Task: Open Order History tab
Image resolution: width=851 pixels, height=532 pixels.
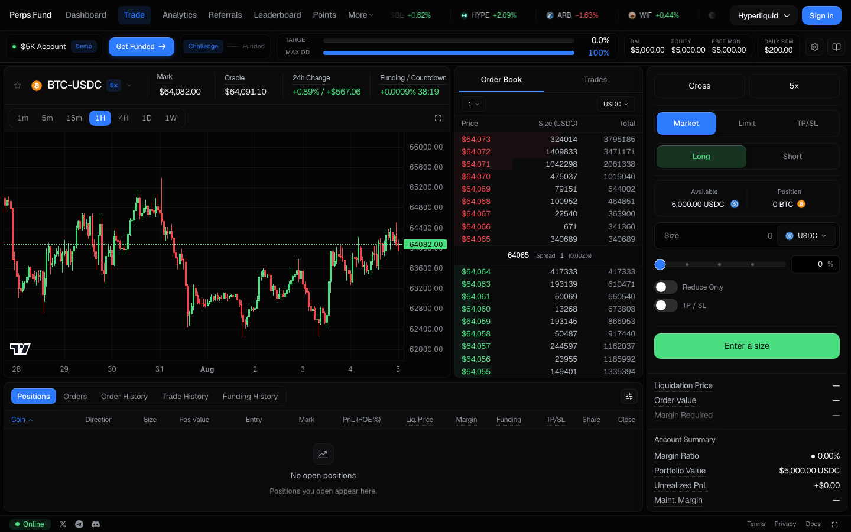Action: point(124,397)
